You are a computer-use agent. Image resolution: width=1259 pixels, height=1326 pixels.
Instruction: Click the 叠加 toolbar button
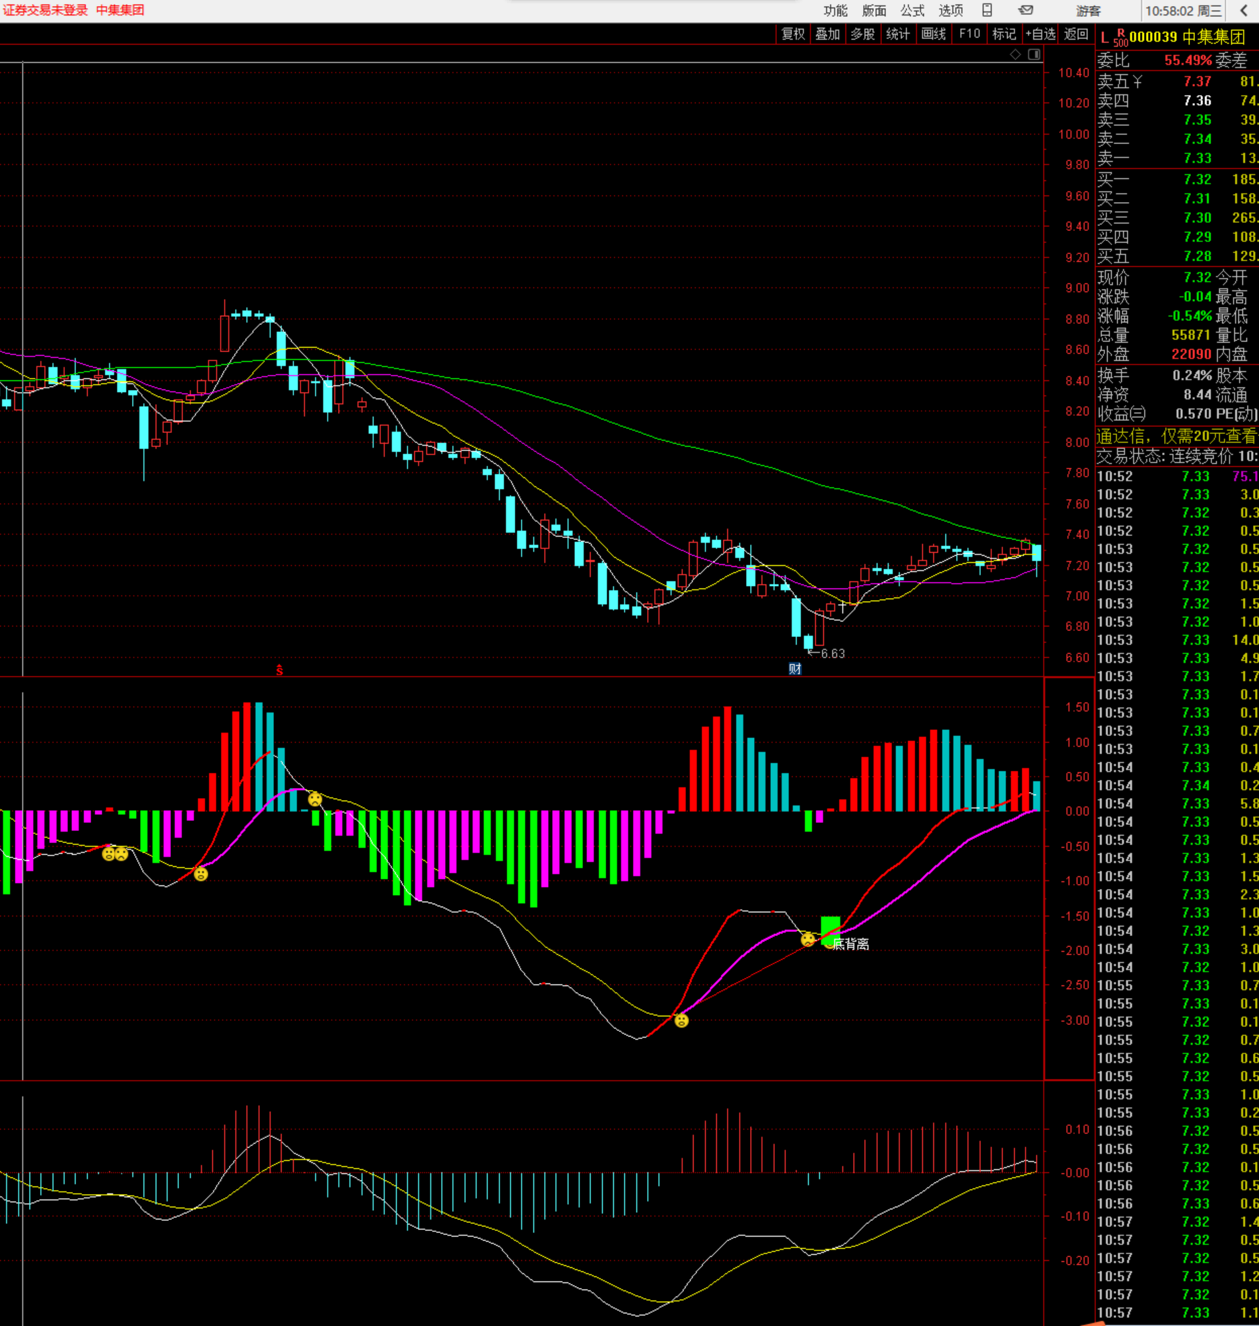tap(827, 34)
